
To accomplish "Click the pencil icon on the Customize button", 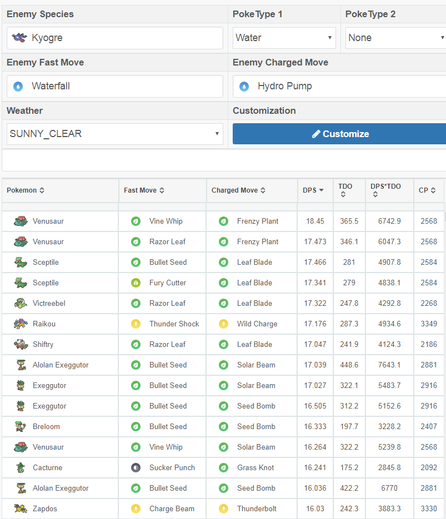I will (x=316, y=134).
